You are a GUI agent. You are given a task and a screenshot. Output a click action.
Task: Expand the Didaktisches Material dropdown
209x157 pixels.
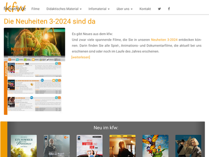64,9
